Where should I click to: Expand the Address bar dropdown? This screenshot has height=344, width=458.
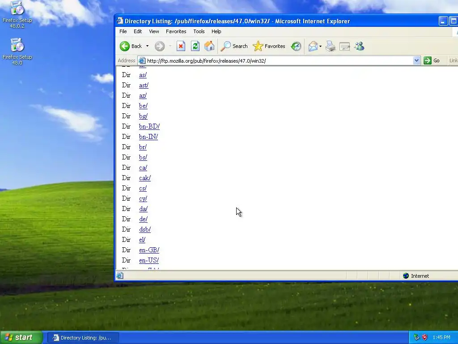(416, 60)
